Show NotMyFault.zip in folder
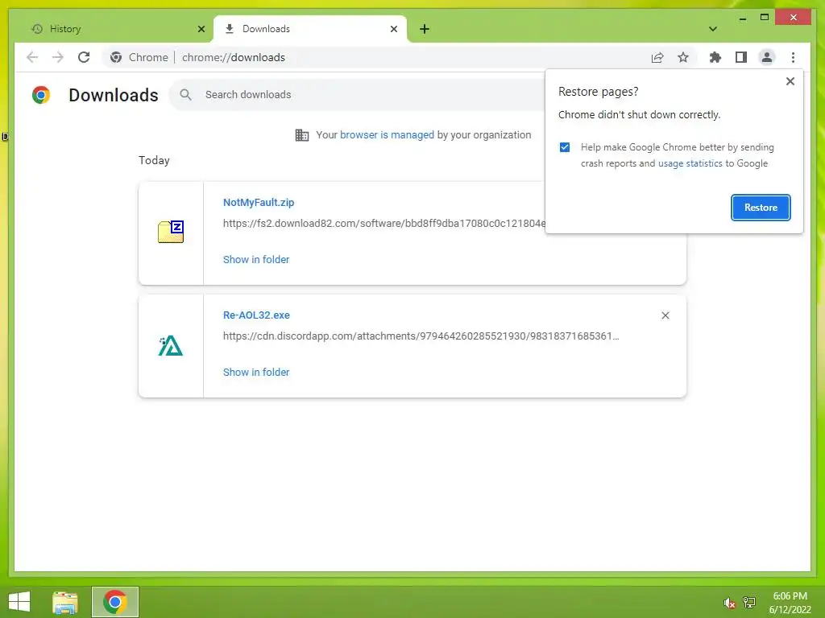Image resolution: width=825 pixels, height=618 pixels. [256, 260]
